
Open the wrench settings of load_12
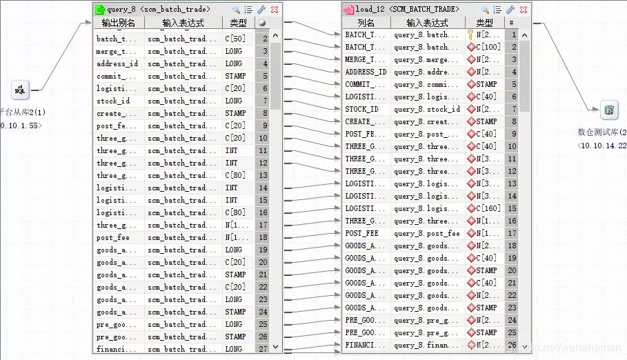point(510,10)
